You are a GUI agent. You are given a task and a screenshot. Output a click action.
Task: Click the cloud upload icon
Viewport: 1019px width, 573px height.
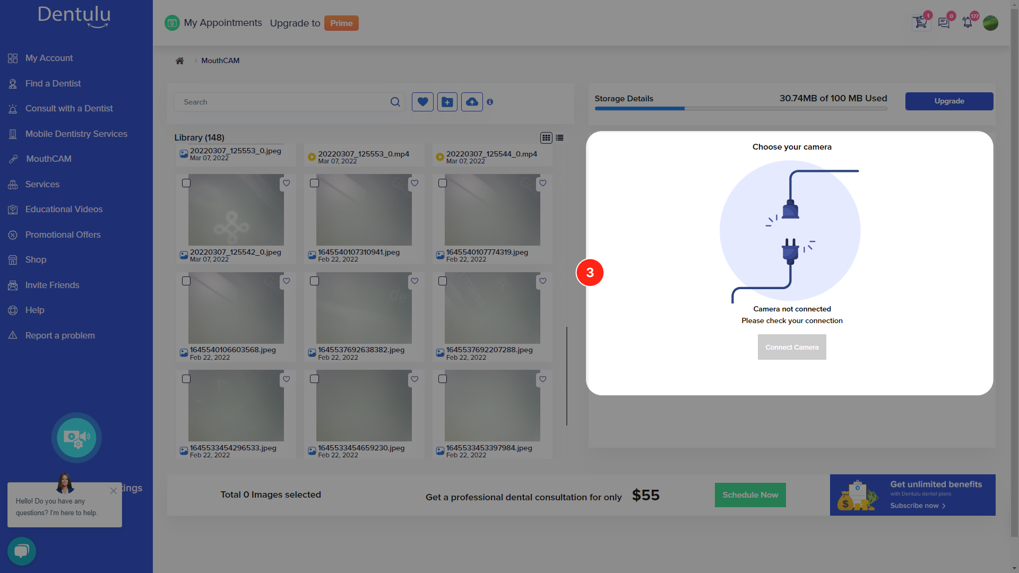click(472, 102)
